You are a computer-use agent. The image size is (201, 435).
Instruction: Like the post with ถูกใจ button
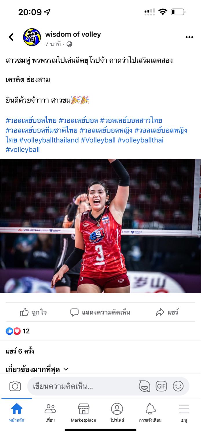point(33,312)
